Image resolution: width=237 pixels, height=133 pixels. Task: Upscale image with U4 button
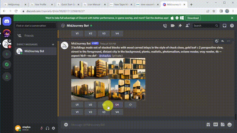tap(117, 105)
